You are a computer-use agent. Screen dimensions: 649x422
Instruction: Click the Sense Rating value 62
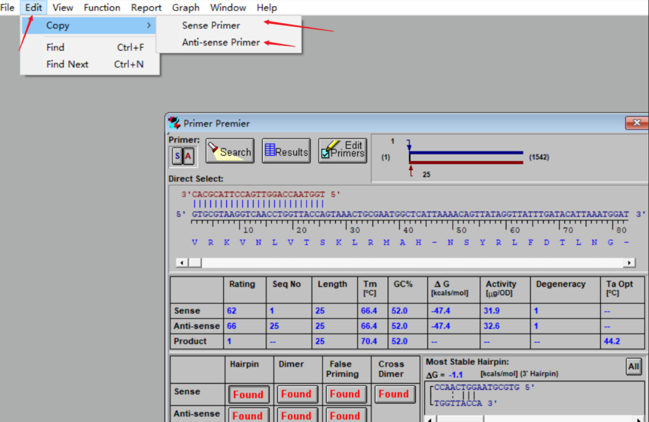232,311
